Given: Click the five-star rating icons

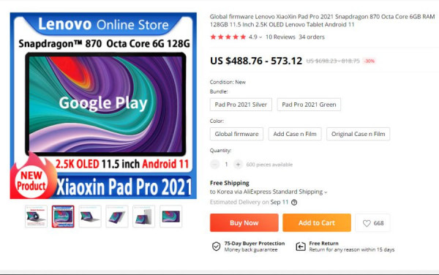Looking at the screenshot, I should 228,37.
